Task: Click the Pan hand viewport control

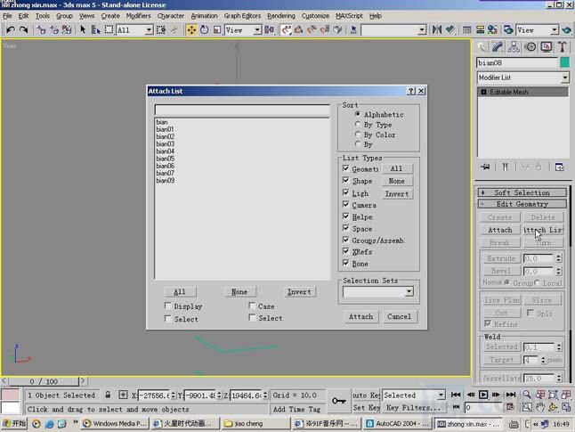Action: click(x=539, y=407)
